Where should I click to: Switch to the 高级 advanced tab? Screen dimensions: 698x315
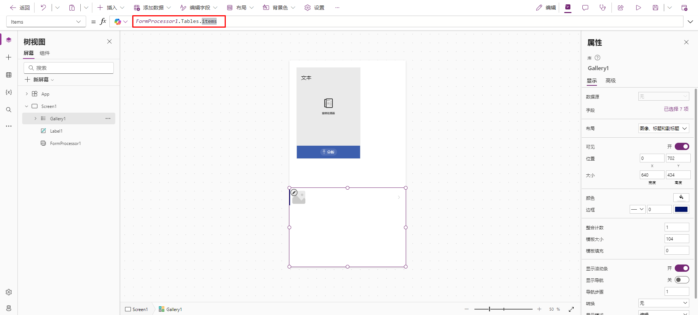tap(611, 81)
